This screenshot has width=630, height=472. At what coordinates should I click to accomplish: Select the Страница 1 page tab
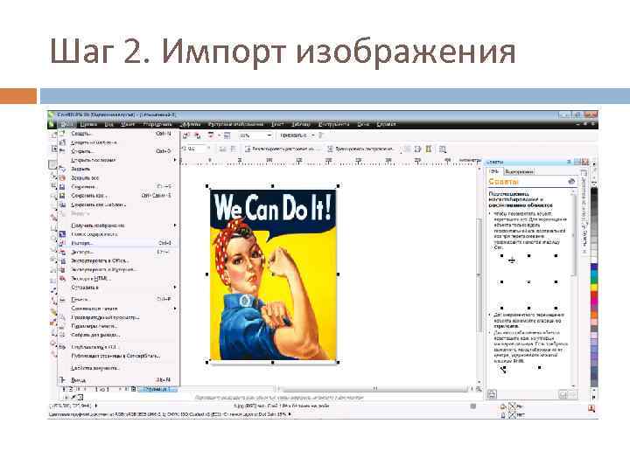[157, 389]
